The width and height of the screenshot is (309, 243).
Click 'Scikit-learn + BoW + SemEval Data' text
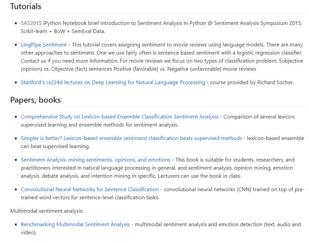click(x=63, y=31)
